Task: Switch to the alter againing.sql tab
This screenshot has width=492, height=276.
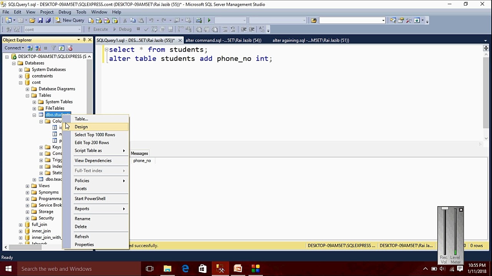Action: click(x=311, y=40)
